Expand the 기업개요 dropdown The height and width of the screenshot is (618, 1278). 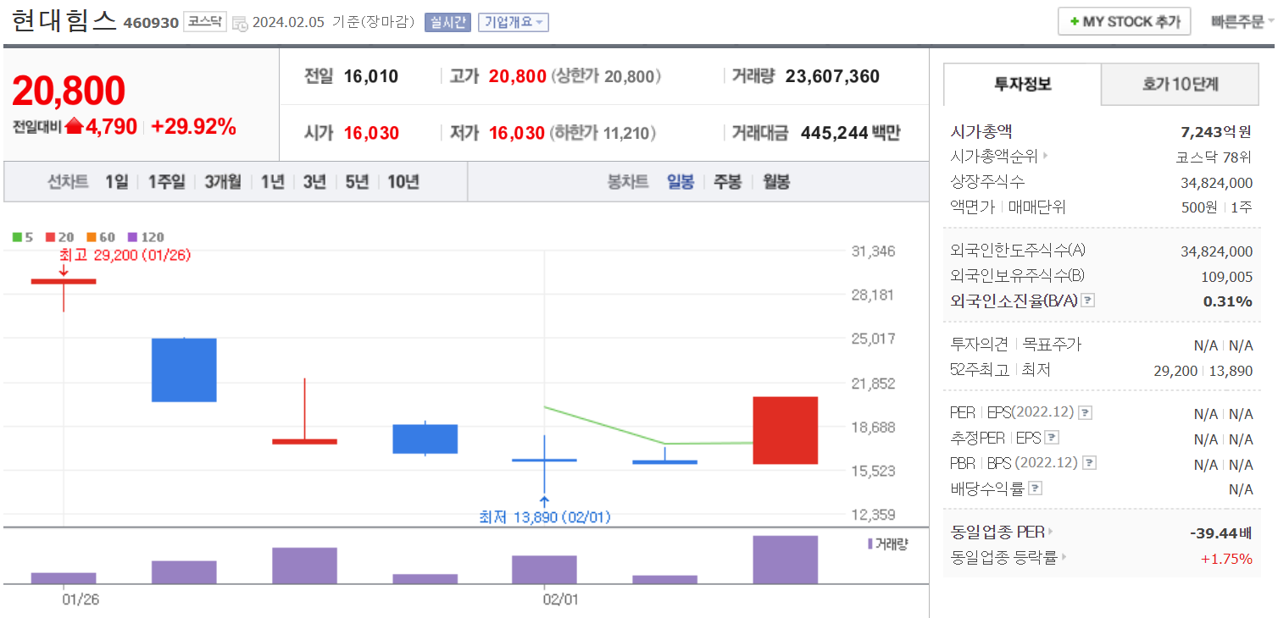514,23
